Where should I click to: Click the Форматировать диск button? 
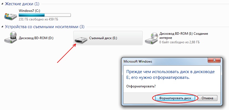pyautogui.click(x=175, y=98)
